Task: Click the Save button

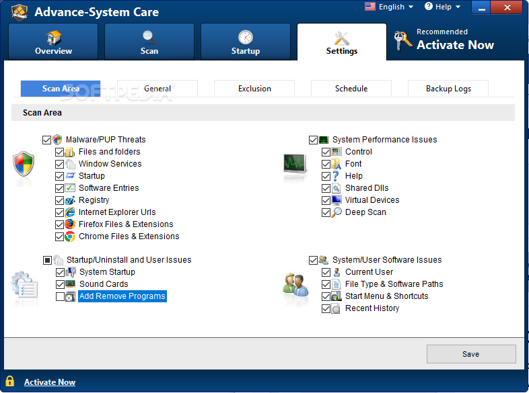Action: [471, 354]
